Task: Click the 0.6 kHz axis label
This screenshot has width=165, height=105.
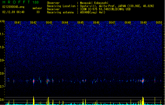Action: click(x=2, y=100)
